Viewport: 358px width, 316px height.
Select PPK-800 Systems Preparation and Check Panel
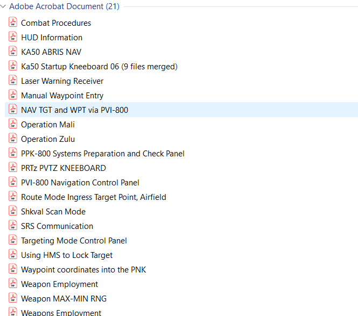click(x=102, y=154)
